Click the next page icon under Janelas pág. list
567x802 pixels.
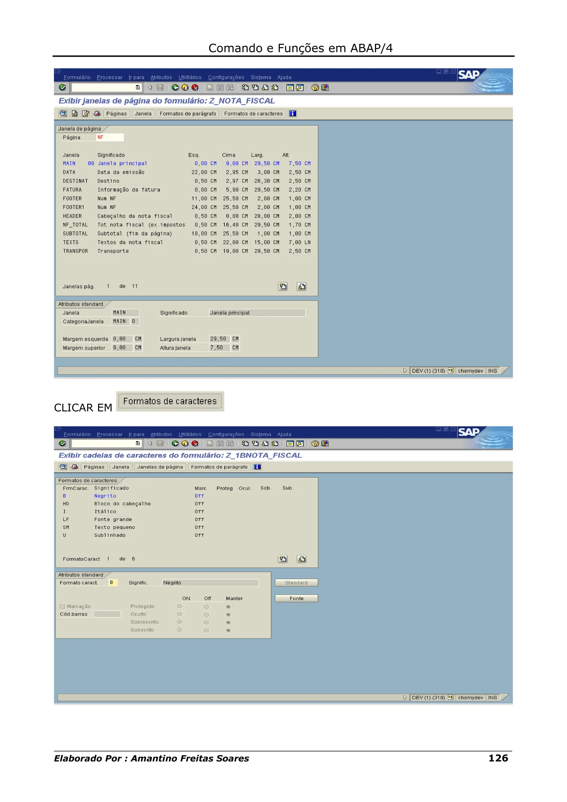pyautogui.click(x=301, y=286)
